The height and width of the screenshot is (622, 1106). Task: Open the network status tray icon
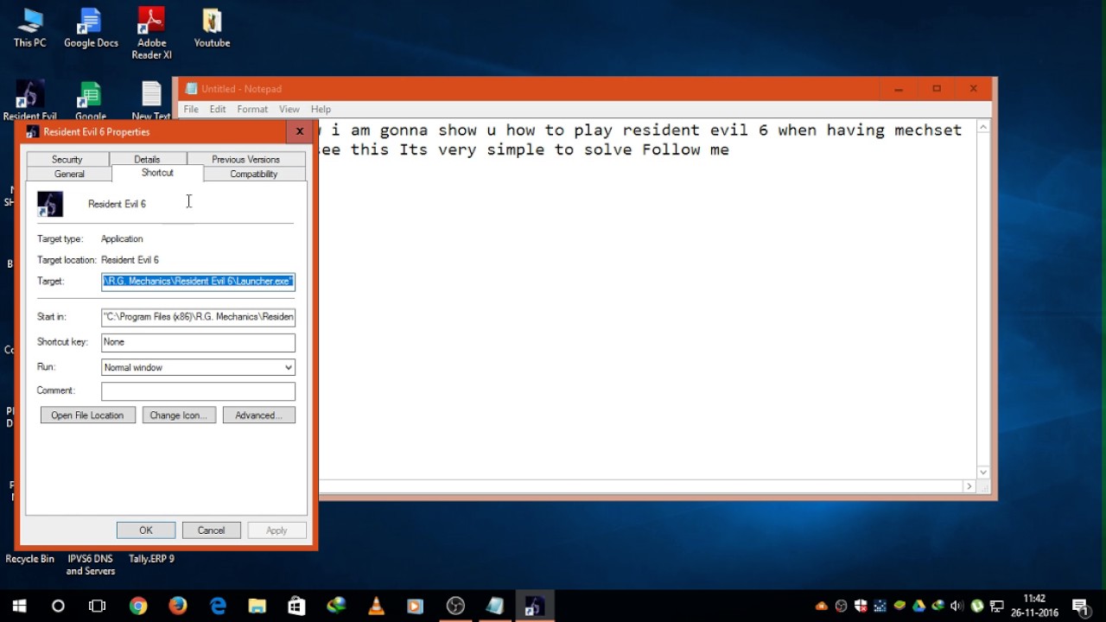pyautogui.click(x=996, y=606)
